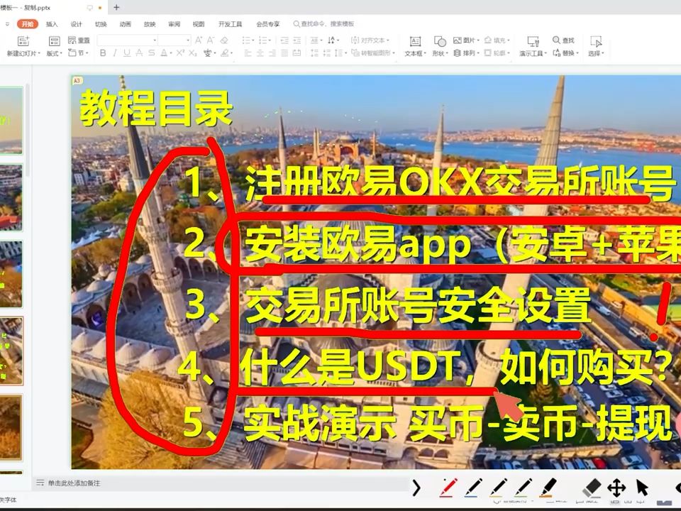This screenshot has height=511, width=681.
Task: Click the 轮廓 outline button
Action: pyautogui.click(x=497, y=53)
